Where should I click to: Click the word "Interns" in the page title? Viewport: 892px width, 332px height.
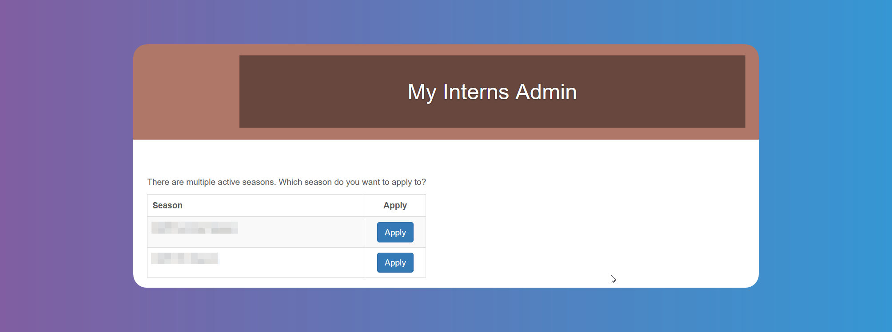click(x=476, y=92)
